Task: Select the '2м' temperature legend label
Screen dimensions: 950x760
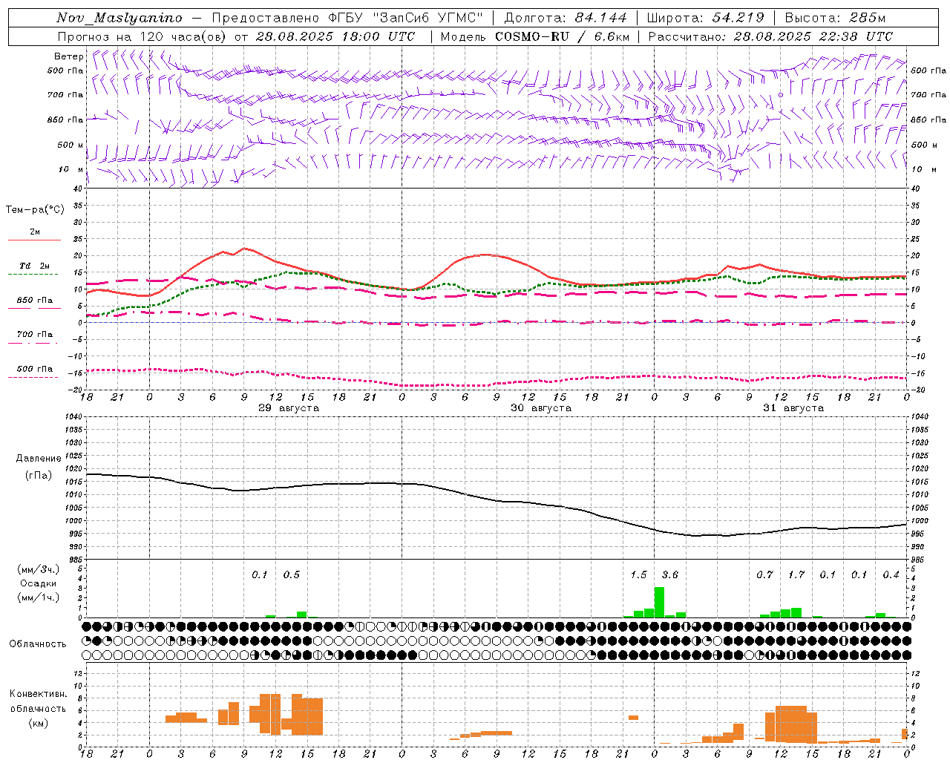Action: coord(35,232)
